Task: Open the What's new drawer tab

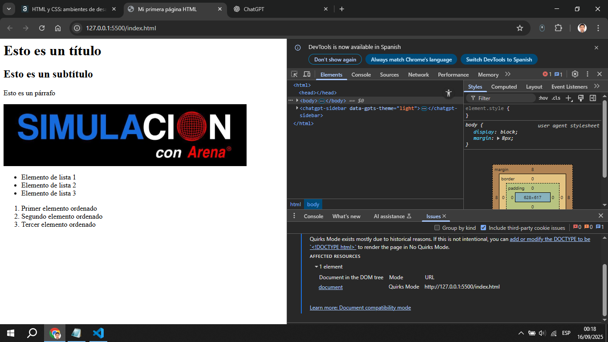Action: pos(346,216)
